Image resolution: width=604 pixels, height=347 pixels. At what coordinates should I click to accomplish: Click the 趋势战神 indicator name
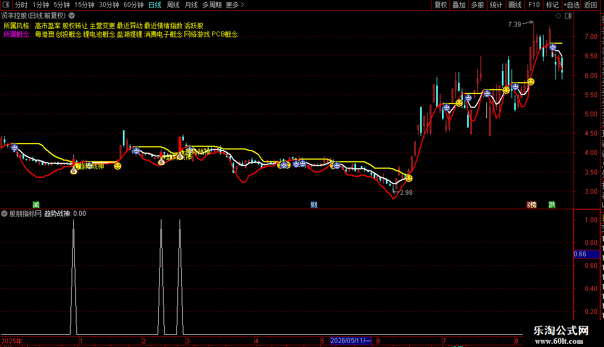[x=57, y=214]
